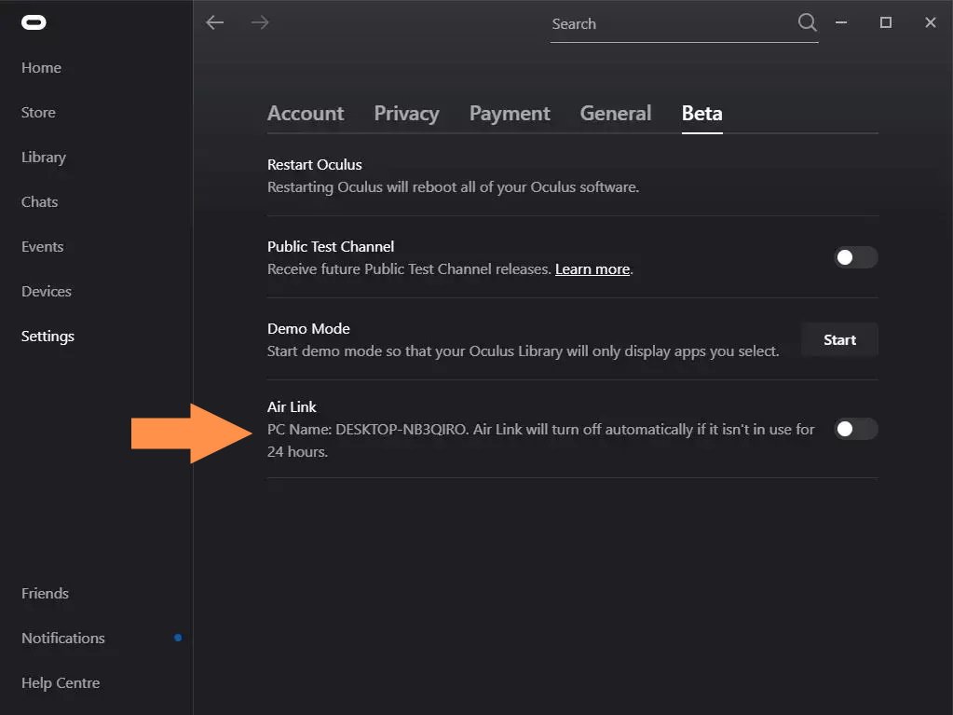Viewport: 953px width, 715px height.
Task: Turn on the Air Link toggle
Action: [x=856, y=429]
